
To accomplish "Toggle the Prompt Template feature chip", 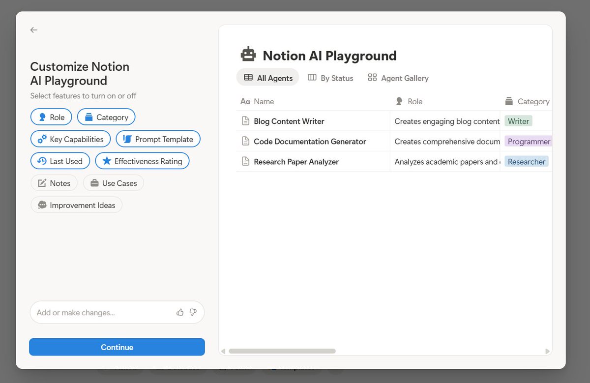I will tap(158, 139).
